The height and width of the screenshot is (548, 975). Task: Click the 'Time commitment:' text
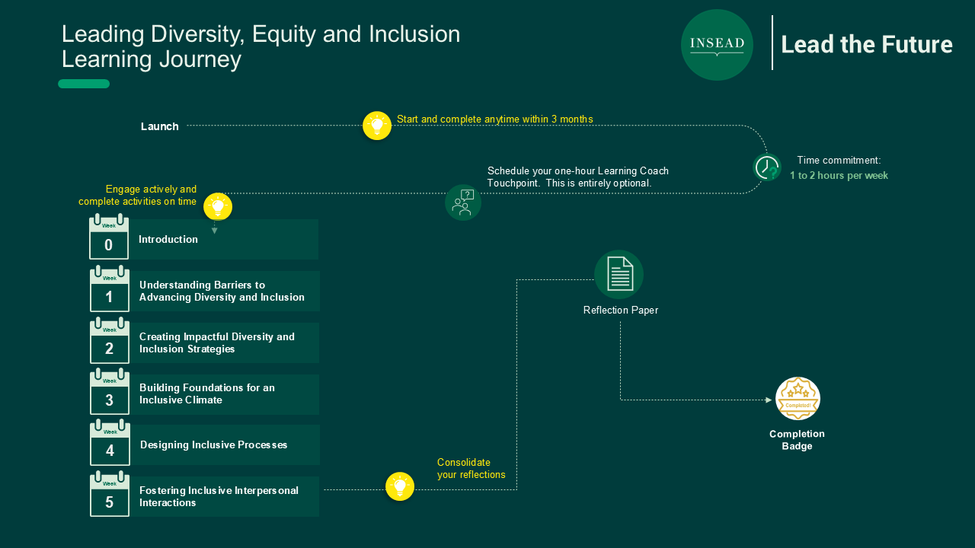point(839,160)
